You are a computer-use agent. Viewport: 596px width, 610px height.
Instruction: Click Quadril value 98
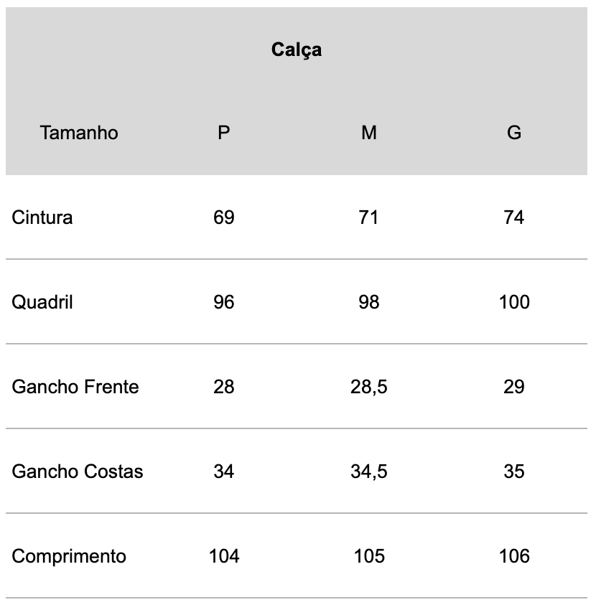[368, 302]
